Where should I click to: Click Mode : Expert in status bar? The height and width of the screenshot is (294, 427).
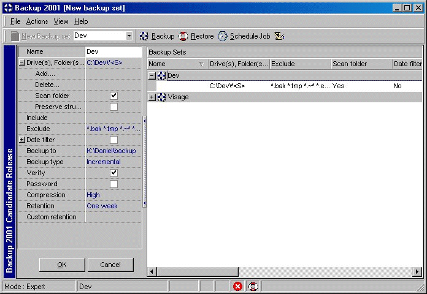(25, 287)
